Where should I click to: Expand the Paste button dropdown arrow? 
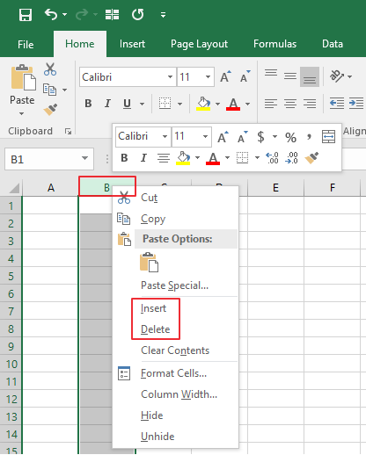[x=21, y=114]
